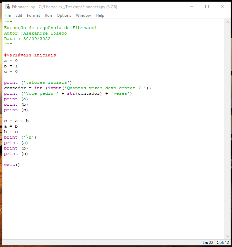Click the scrollbar up arrow
Screen dimensions: 232x247
228,22
